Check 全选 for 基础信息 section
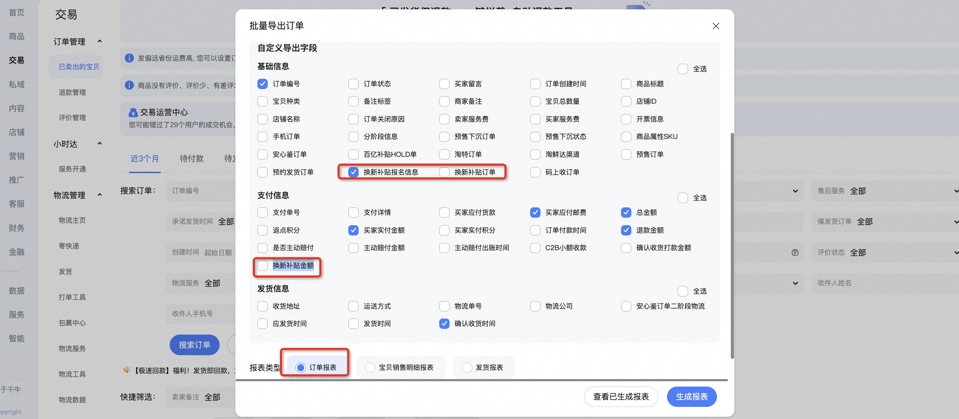 682,69
